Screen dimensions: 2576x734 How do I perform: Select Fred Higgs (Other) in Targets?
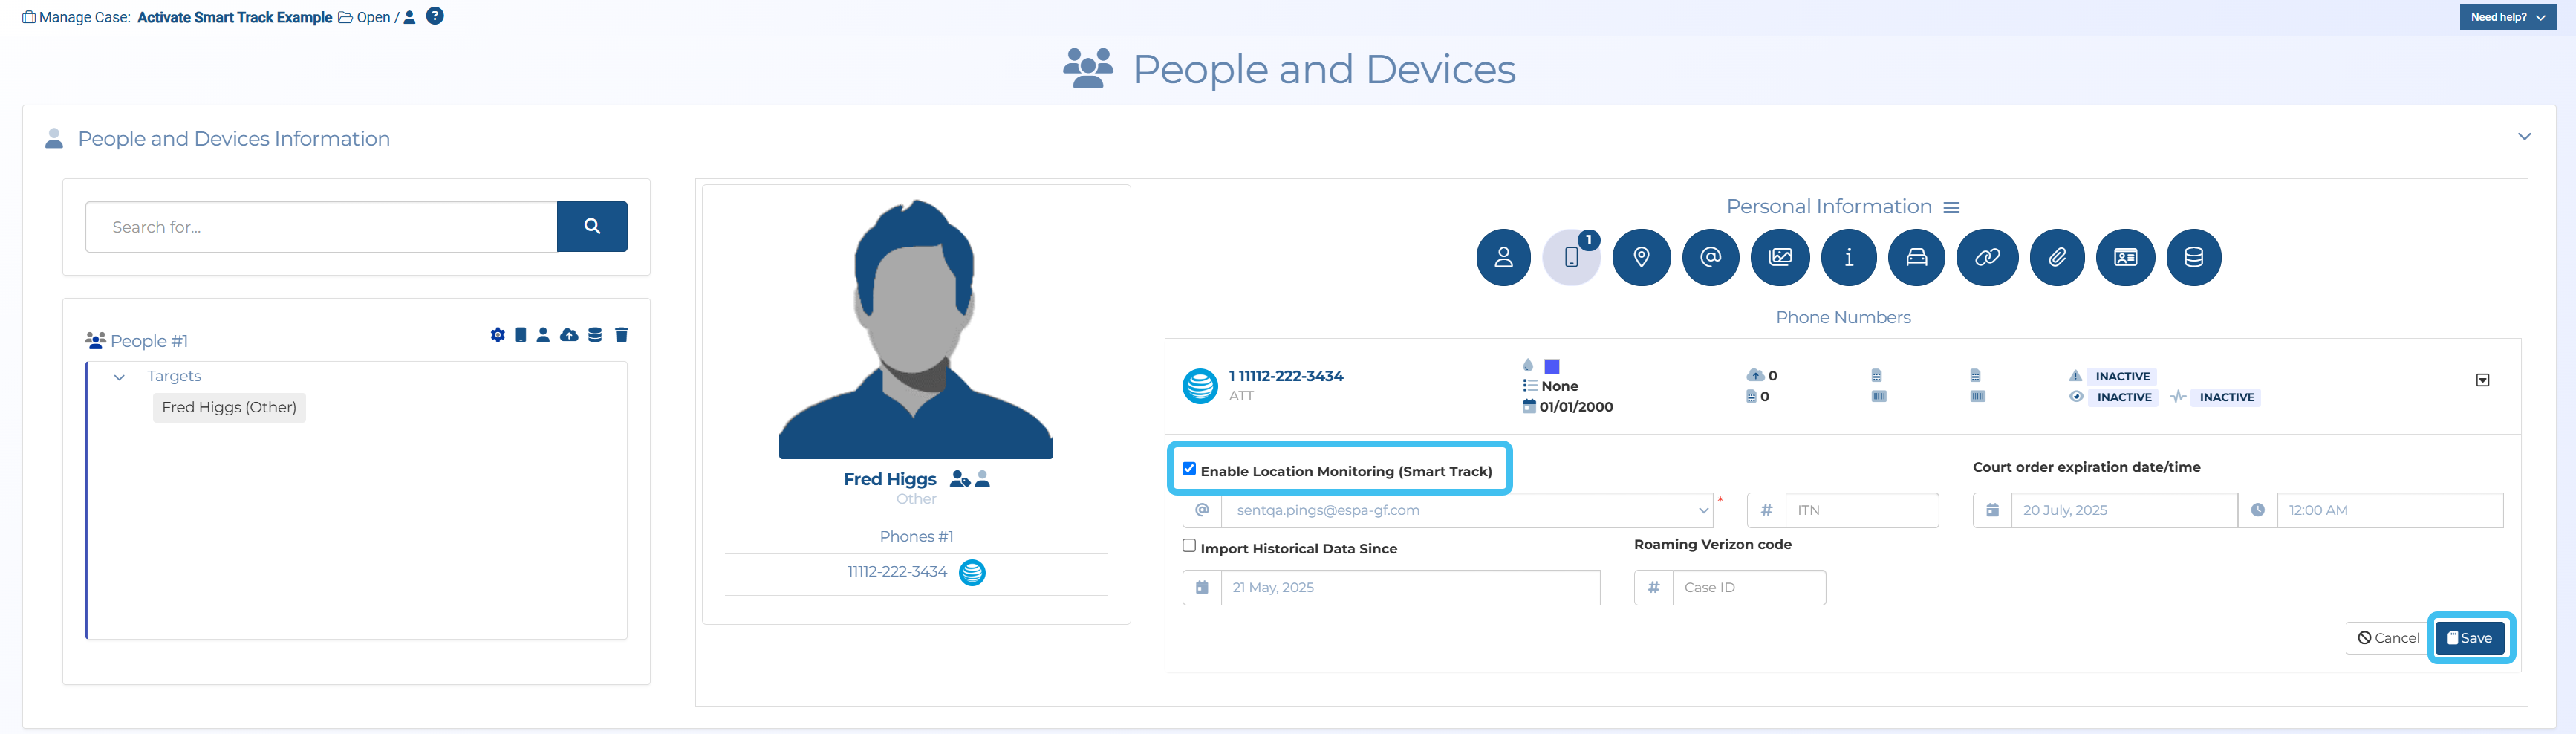tap(229, 407)
